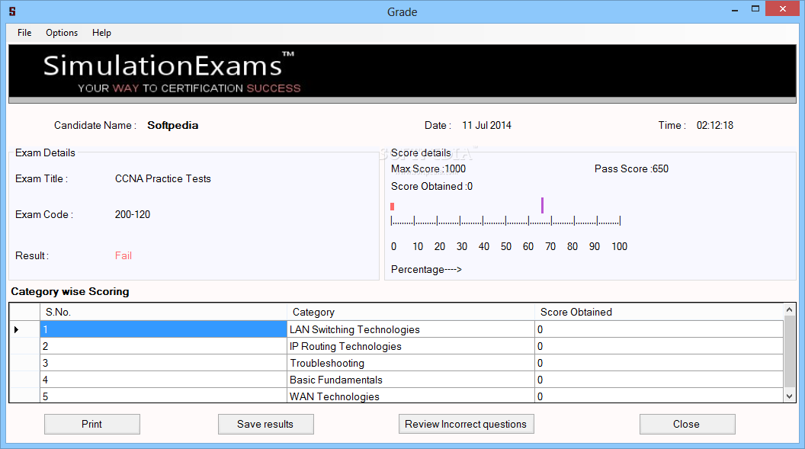805x449 pixels.
Task: Click the Score Obtained :0 label
Action: coord(431,186)
